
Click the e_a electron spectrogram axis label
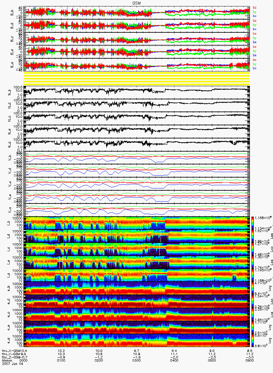pos(8,341)
